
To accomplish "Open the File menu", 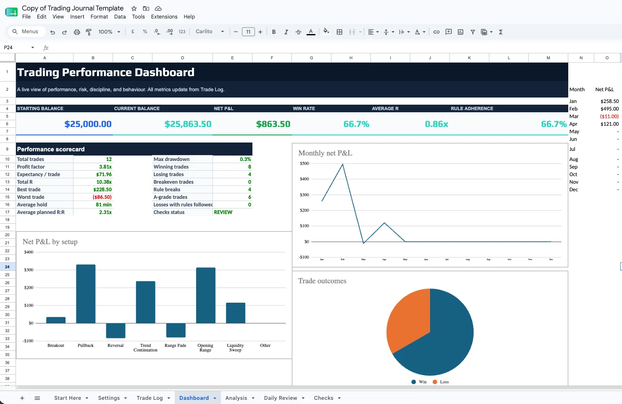I will pos(26,17).
